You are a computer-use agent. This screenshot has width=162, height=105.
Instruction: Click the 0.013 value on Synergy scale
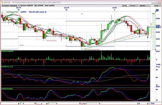pyautogui.click(x=158, y=51)
